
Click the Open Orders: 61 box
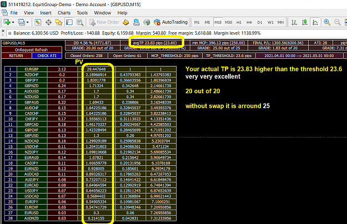point(127,55)
